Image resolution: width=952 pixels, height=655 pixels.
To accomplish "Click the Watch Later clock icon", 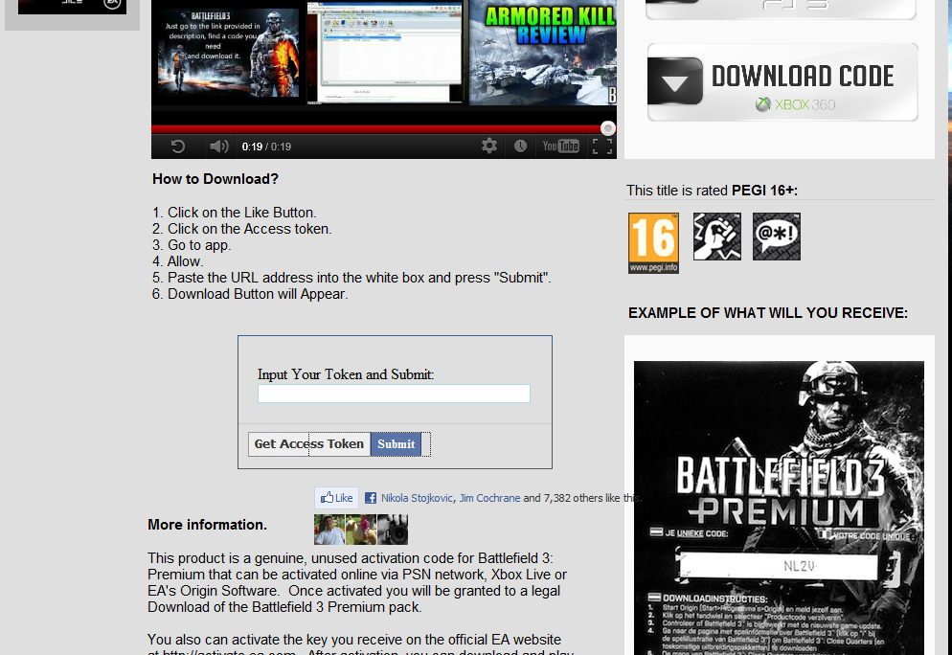I will [x=520, y=147].
